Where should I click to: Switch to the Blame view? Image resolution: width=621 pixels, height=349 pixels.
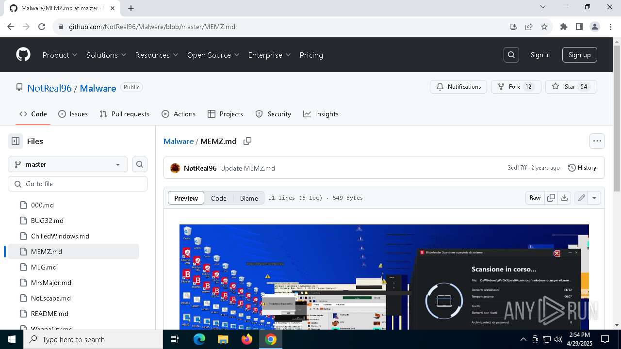coord(249,198)
